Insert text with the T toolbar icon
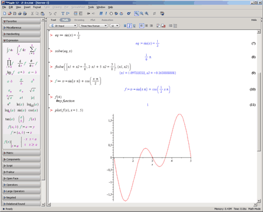Viewport: 263px width, 212px height. 63,13
